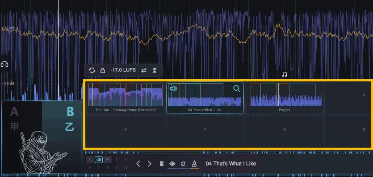Screen dimensions: 373x177
Task: Go to next track with right chevron
Action: pos(149,164)
